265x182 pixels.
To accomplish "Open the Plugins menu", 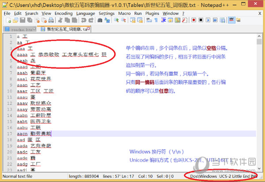I will [152, 13].
